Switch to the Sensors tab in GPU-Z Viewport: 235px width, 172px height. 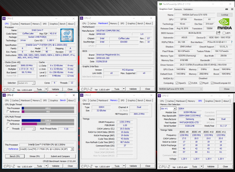[178, 9]
